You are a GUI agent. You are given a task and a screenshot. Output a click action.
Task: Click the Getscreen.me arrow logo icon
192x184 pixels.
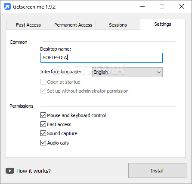click(x=7, y=6)
